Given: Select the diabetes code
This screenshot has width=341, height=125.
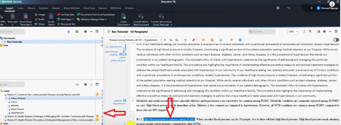Looking at the screenshot, I should (x=15, y=105).
